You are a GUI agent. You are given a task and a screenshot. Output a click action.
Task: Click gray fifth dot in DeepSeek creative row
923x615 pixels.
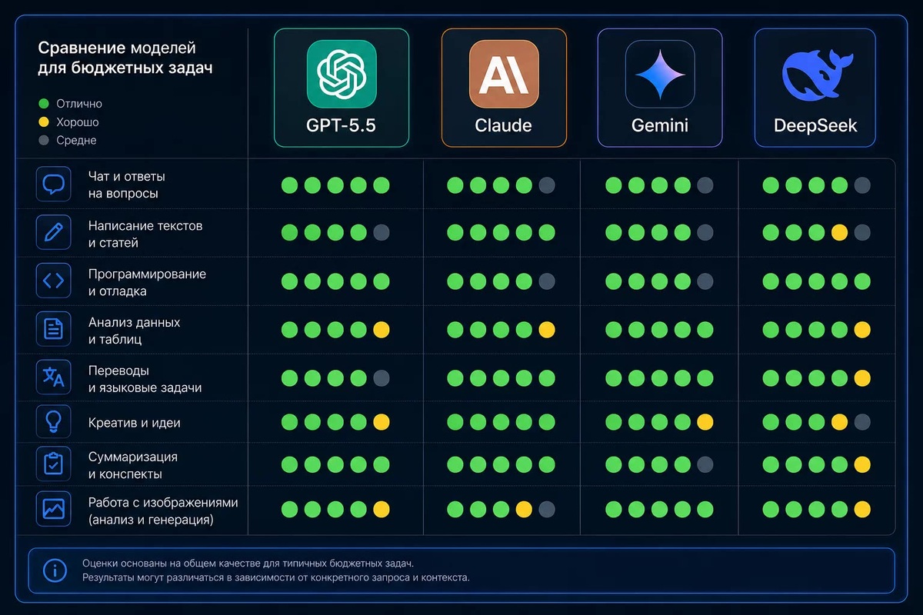(x=862, y=422)
